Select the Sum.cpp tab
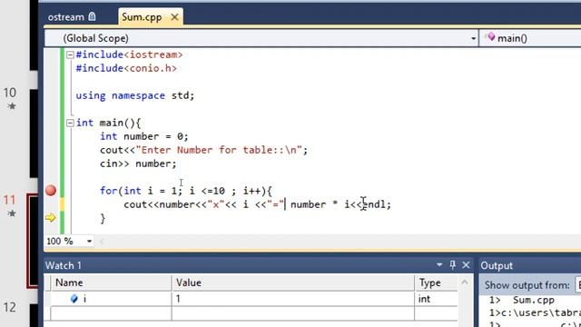The image size is (581, 327). click(x=142, y=17)
